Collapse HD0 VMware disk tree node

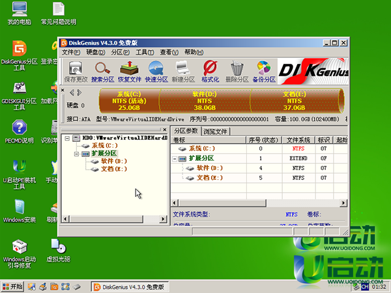pyautogui.click(x=67, y=138)
